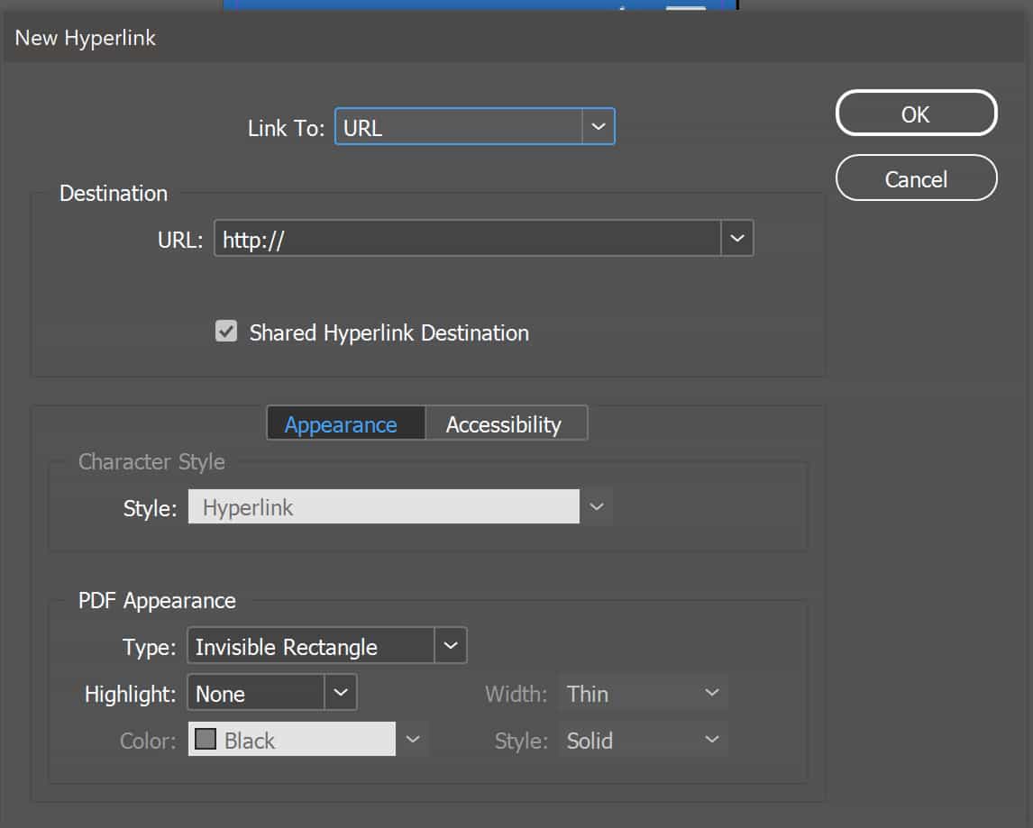Viewport: 1033px width, 828px height.
Task: Click the Link To label
Action: tap(286, 128)
